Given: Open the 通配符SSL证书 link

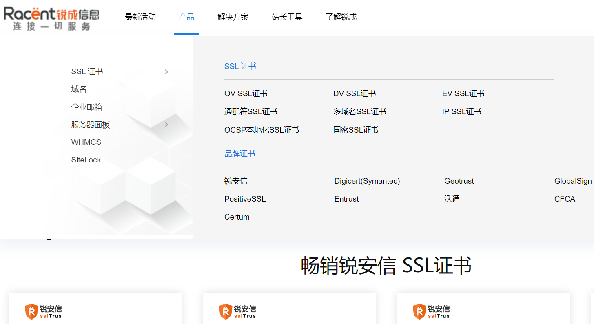Looking at the screenshot, I should click(251, 111).
